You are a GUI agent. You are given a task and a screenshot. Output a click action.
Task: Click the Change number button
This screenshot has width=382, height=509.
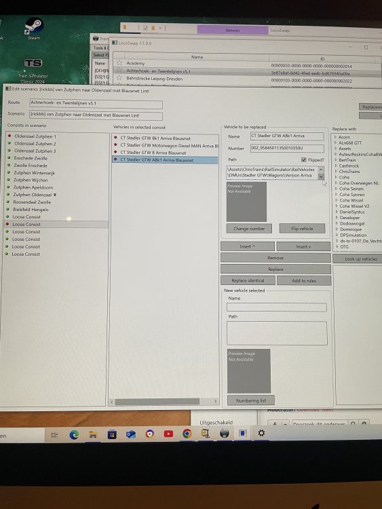(x=249, y=229)
